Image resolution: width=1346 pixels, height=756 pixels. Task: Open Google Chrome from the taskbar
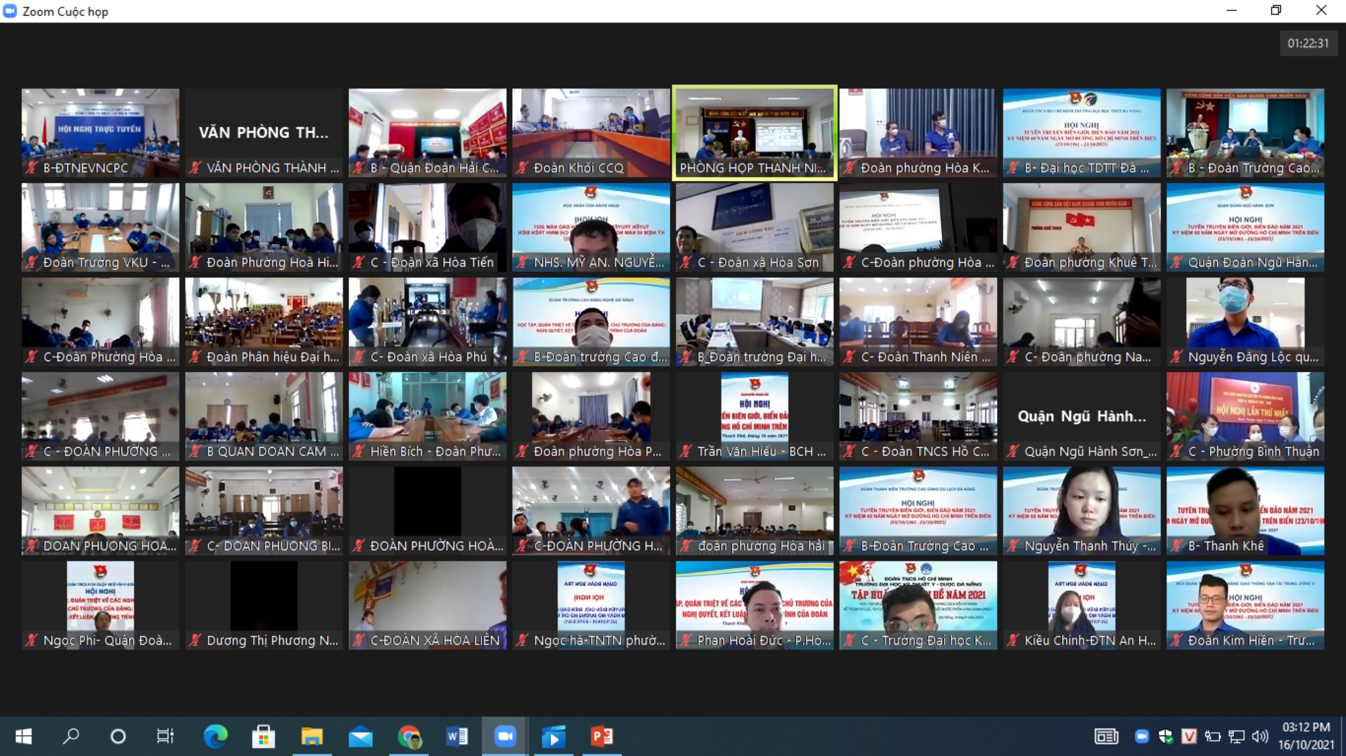click(x=409, y=737)
